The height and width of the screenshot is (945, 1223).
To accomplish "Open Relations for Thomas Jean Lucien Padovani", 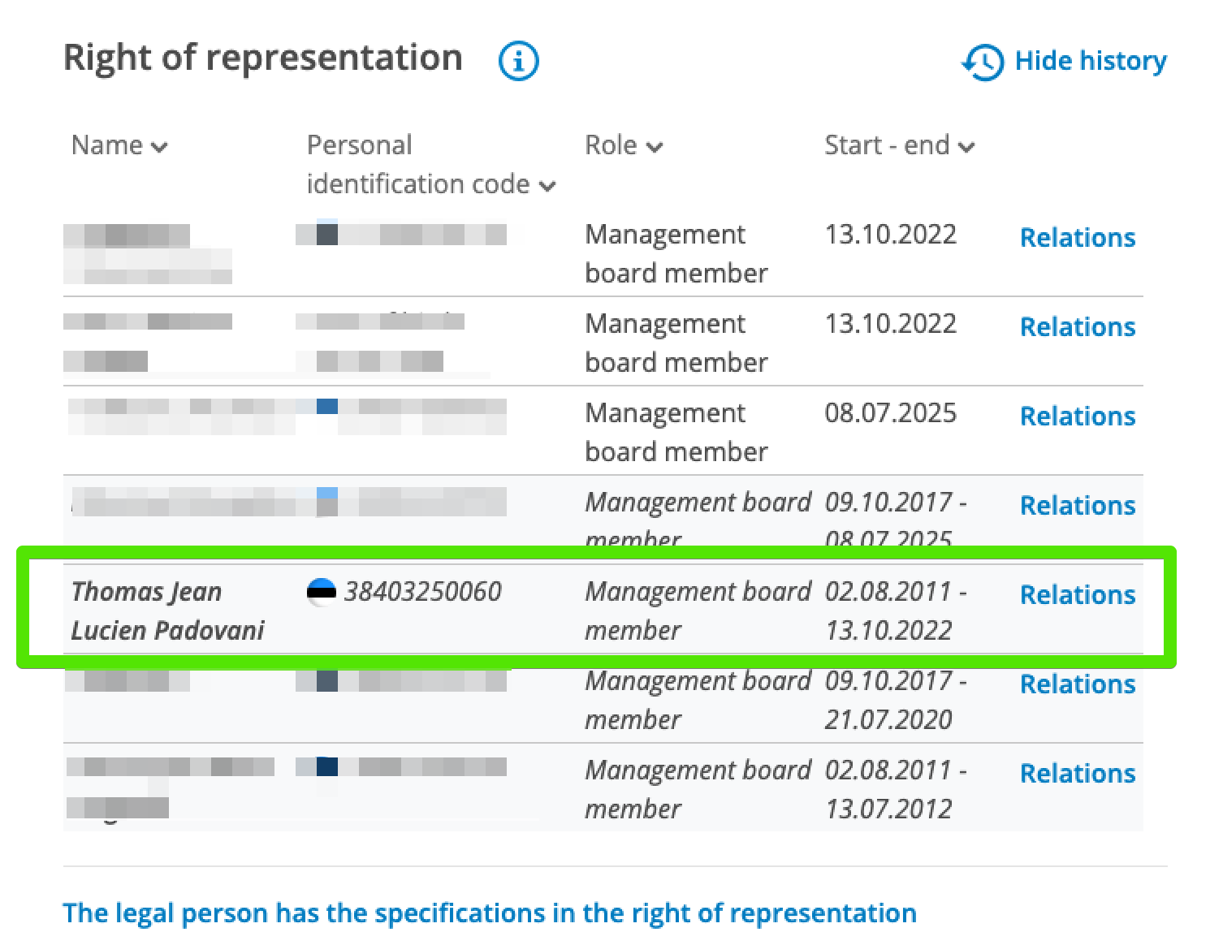I will coord(1077,595).
